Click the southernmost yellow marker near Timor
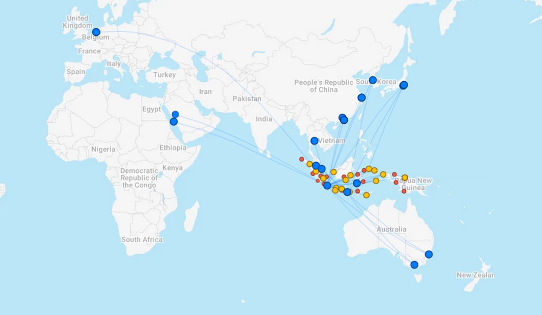The image size is (542, 315). (366, 195)
